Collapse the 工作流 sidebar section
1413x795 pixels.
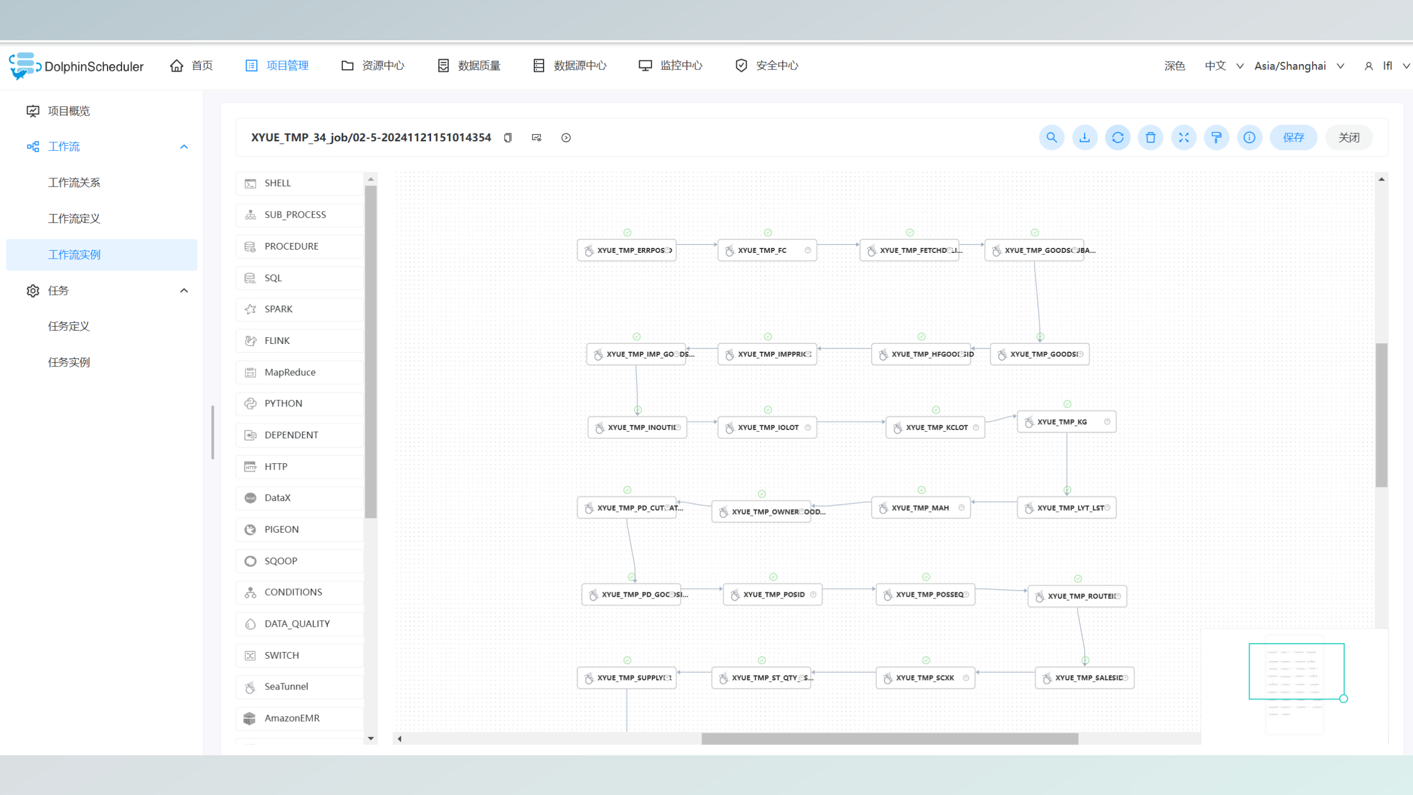coord(184,147)
